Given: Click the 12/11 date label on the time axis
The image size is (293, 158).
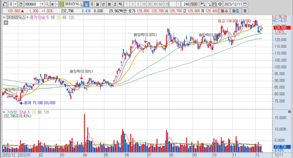Looking at the screenshot, I should 279,155.
